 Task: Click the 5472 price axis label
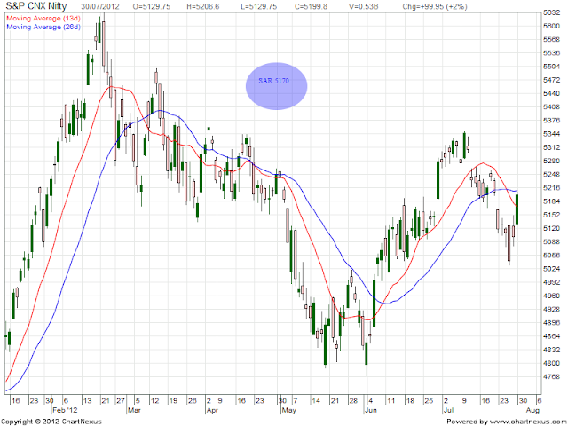(552, 80)
